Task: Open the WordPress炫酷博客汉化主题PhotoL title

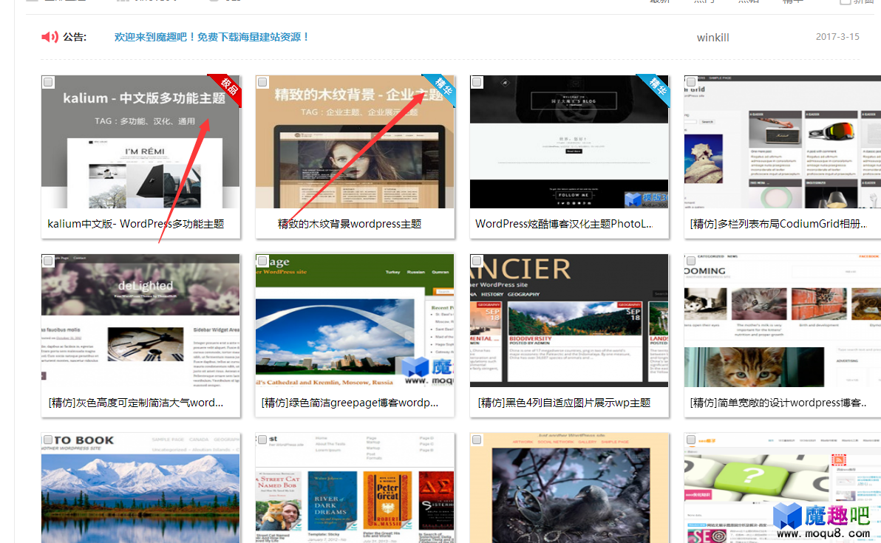Action: pyautogui.click(x=564, y=224)
